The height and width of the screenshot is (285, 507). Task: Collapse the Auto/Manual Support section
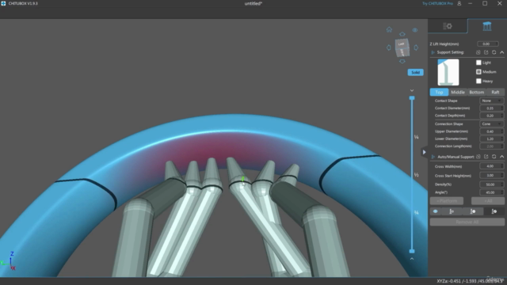click(501, 157)
